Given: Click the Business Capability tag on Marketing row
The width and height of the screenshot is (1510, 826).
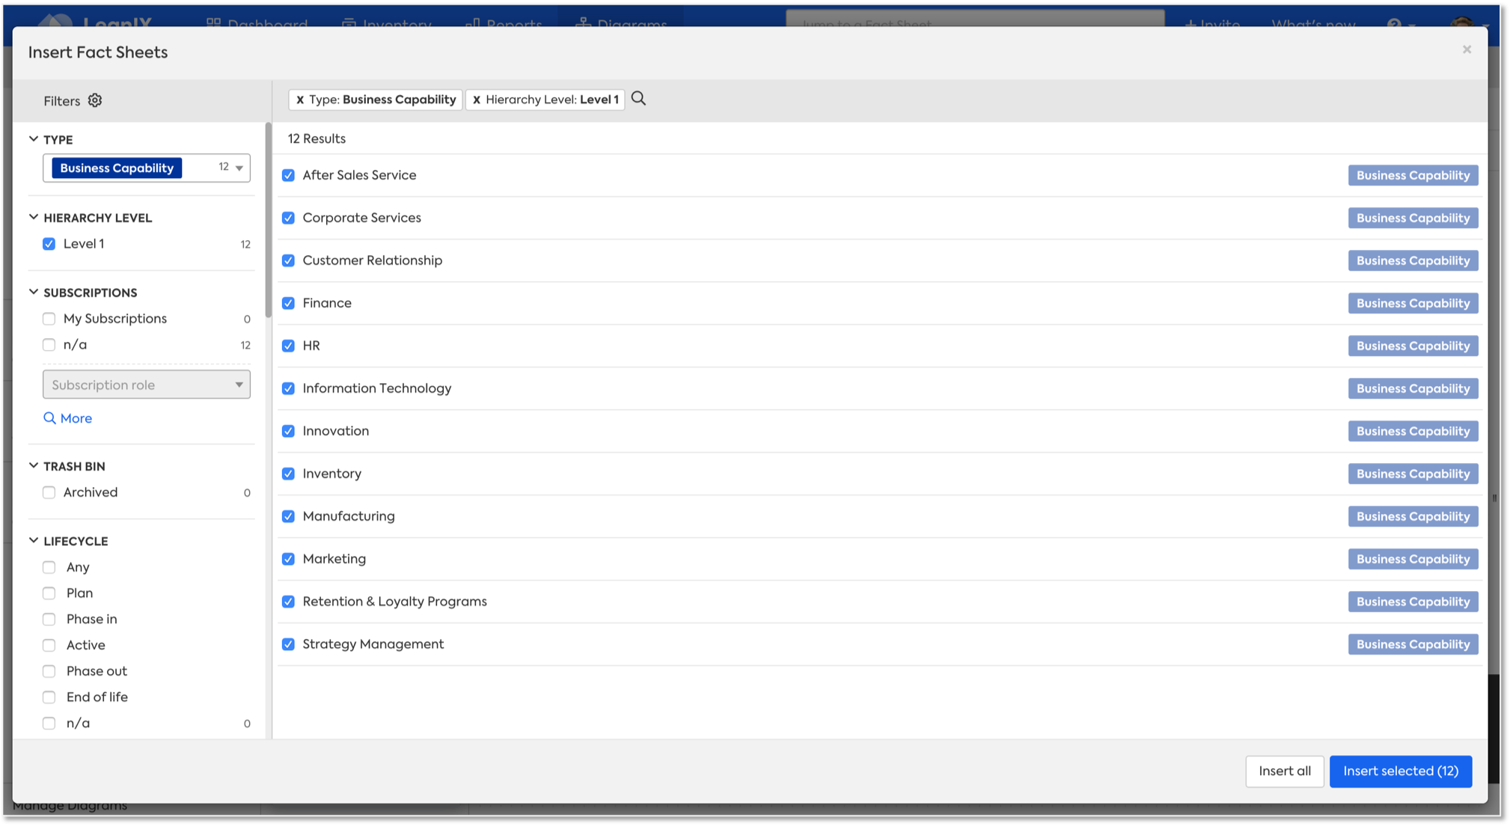Looking at the screenshot, I should pos(1413,559).
